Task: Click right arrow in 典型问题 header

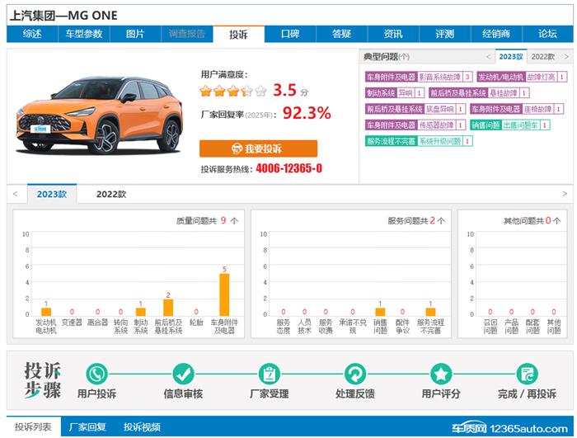Action: tap(566, 57)
